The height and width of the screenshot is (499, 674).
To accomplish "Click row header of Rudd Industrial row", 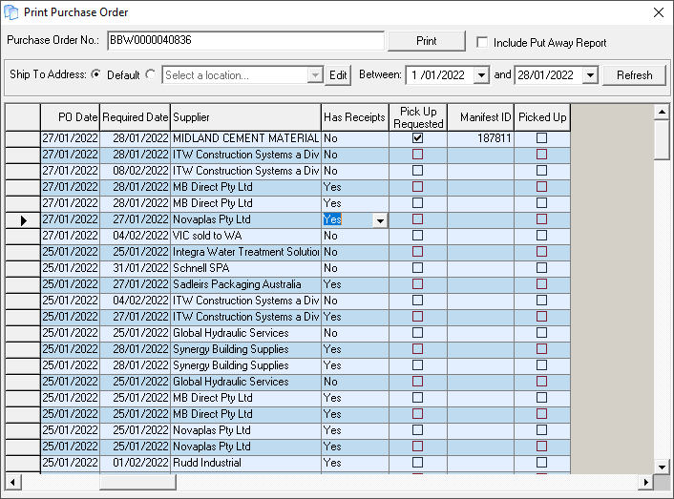I will click(23, 463).
